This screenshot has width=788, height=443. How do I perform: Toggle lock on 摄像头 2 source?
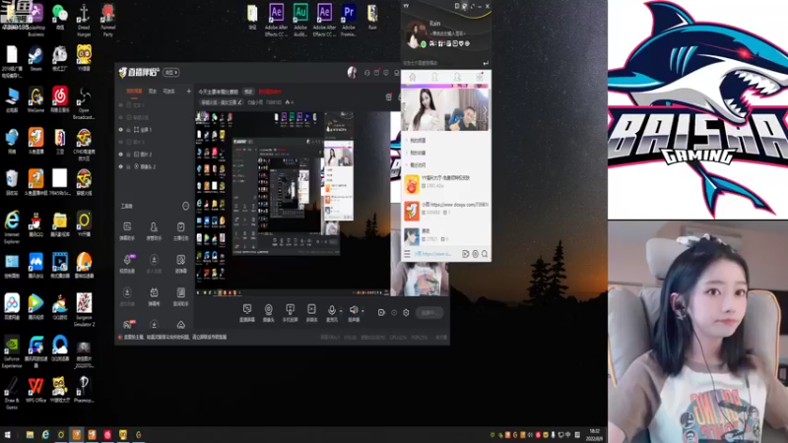[129, 166]
